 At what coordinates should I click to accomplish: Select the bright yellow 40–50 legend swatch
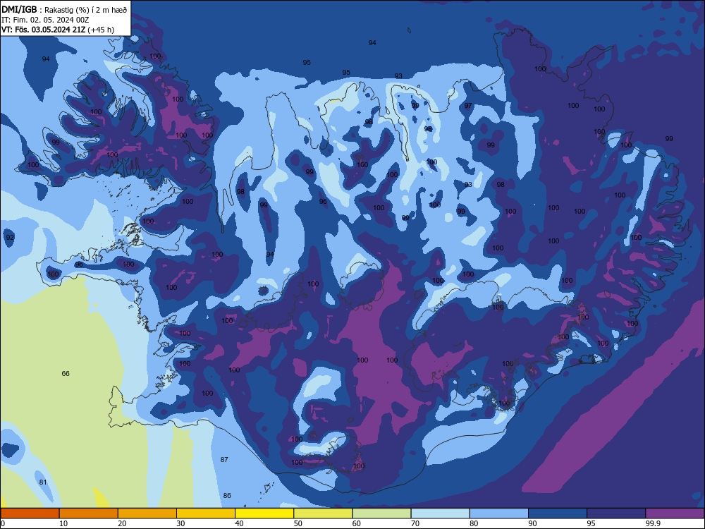tap(264, 513)
